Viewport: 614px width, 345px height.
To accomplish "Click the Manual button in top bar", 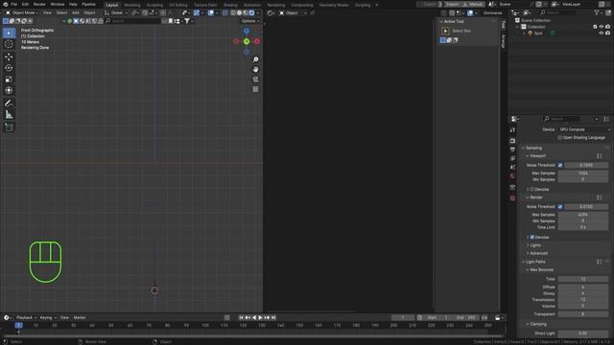I will (473, 4).
